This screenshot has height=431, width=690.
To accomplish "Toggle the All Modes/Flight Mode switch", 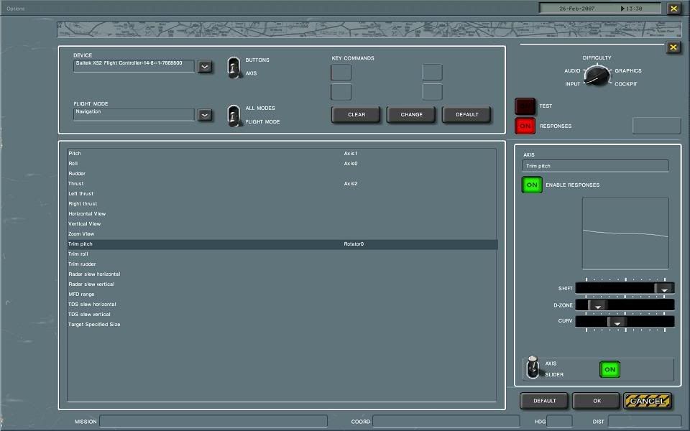I will [234, 115].
